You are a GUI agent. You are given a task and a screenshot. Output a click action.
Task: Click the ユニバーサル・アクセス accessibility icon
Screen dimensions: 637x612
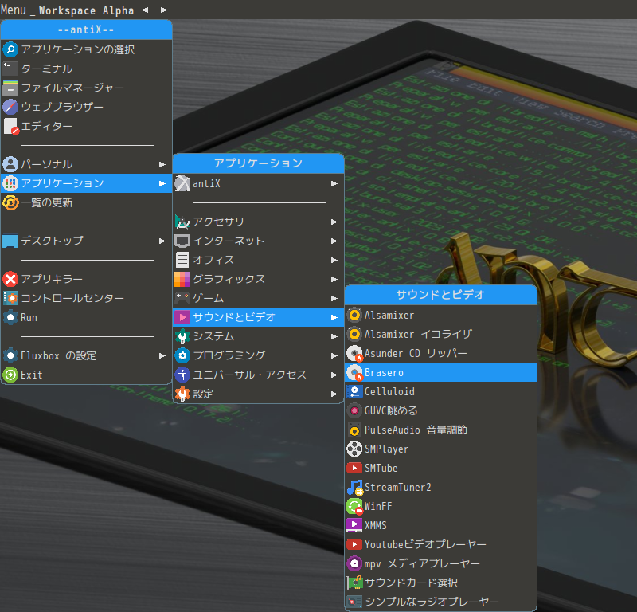pyautogui.click(x=182, y=375)
